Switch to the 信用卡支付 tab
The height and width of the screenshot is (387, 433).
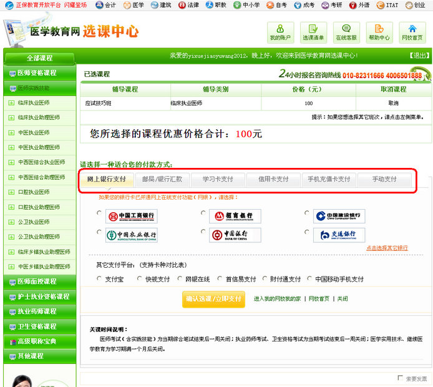tap(273, 179)
